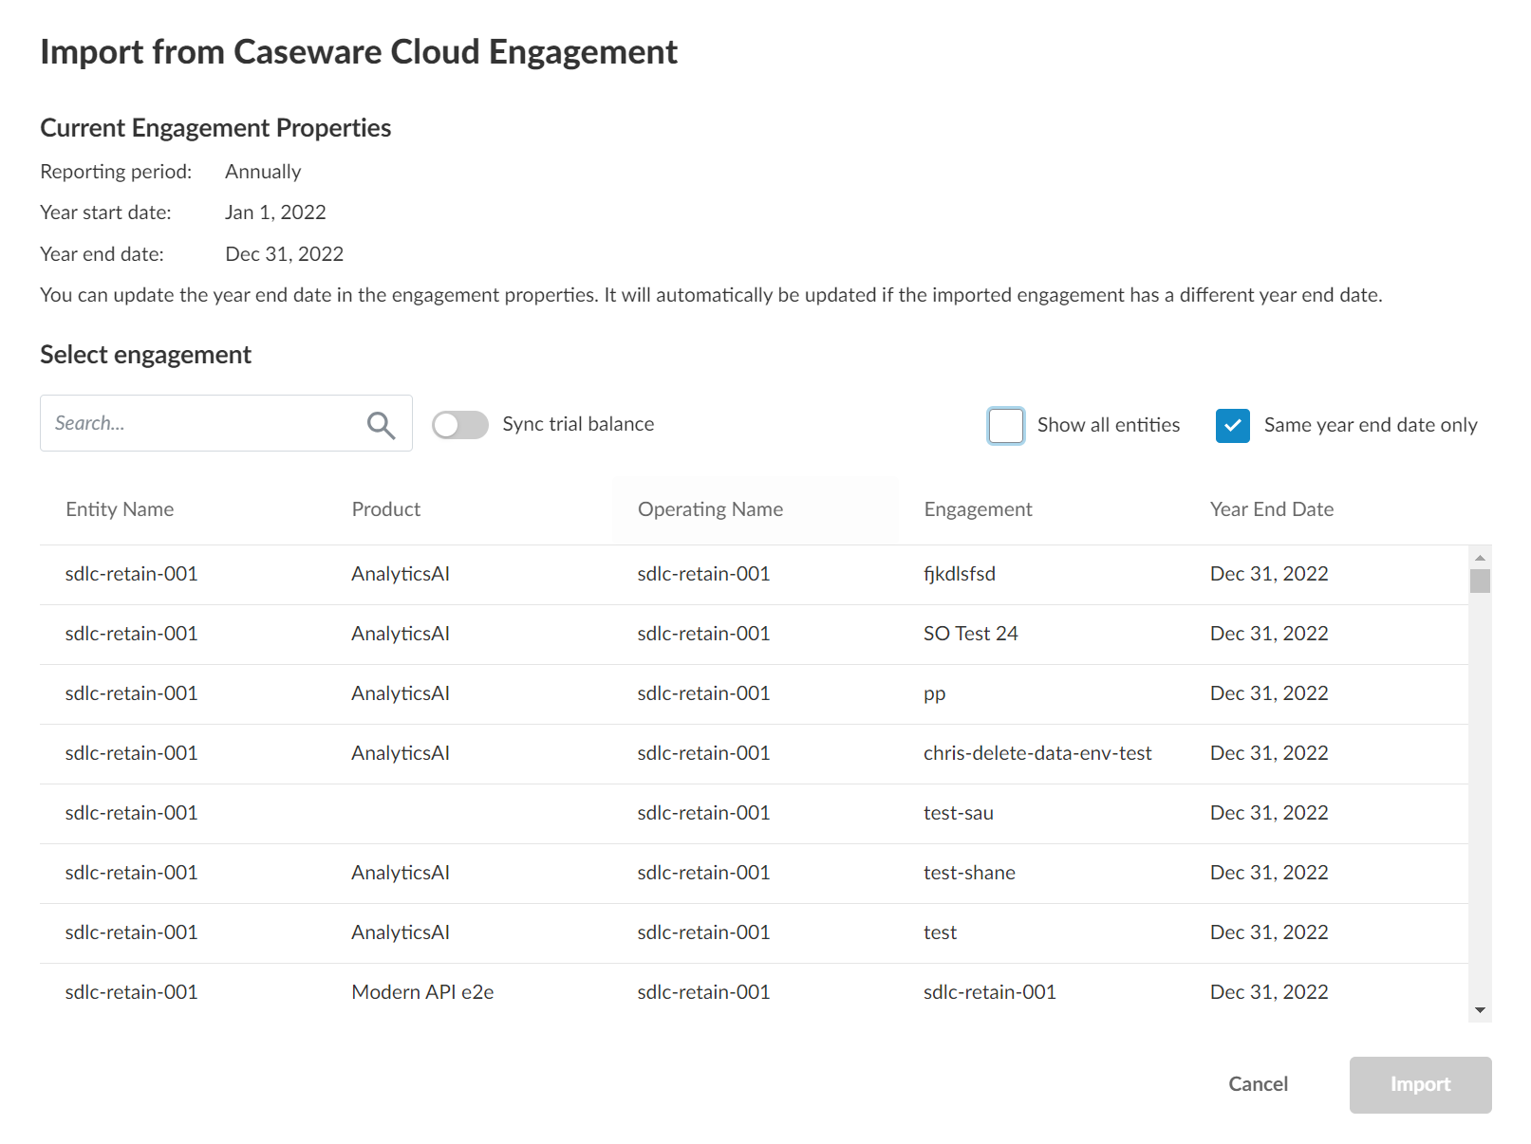This screenshot has width=1531, height=1144.
Task: Click the Sync trial balance toggle knob
Action: click(447, 425)
